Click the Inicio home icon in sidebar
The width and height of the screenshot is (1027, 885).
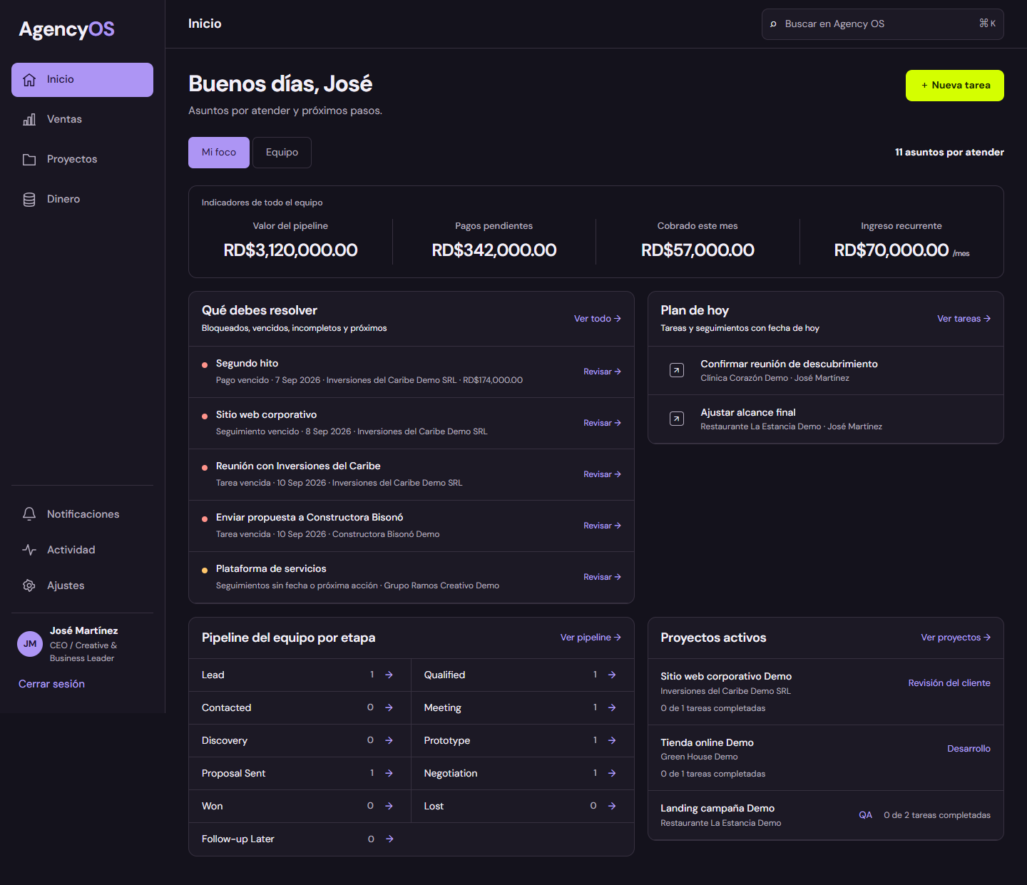[29, 80]
